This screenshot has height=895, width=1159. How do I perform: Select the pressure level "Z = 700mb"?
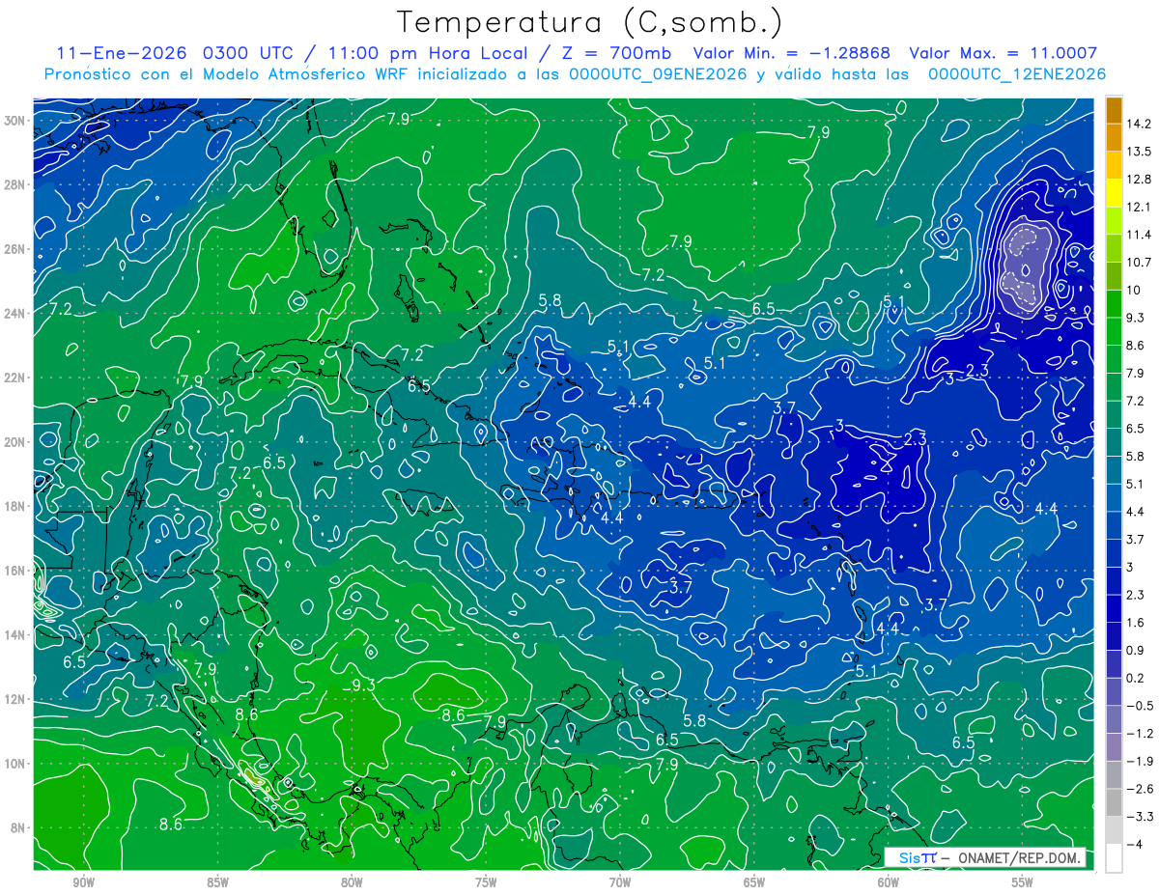click(x=615, y=53)
